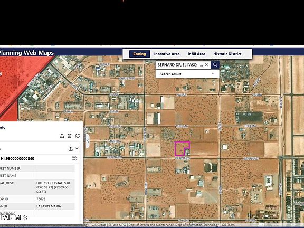
Task: Click the export icon in the layer row
Action: click(x=71, y=149)
